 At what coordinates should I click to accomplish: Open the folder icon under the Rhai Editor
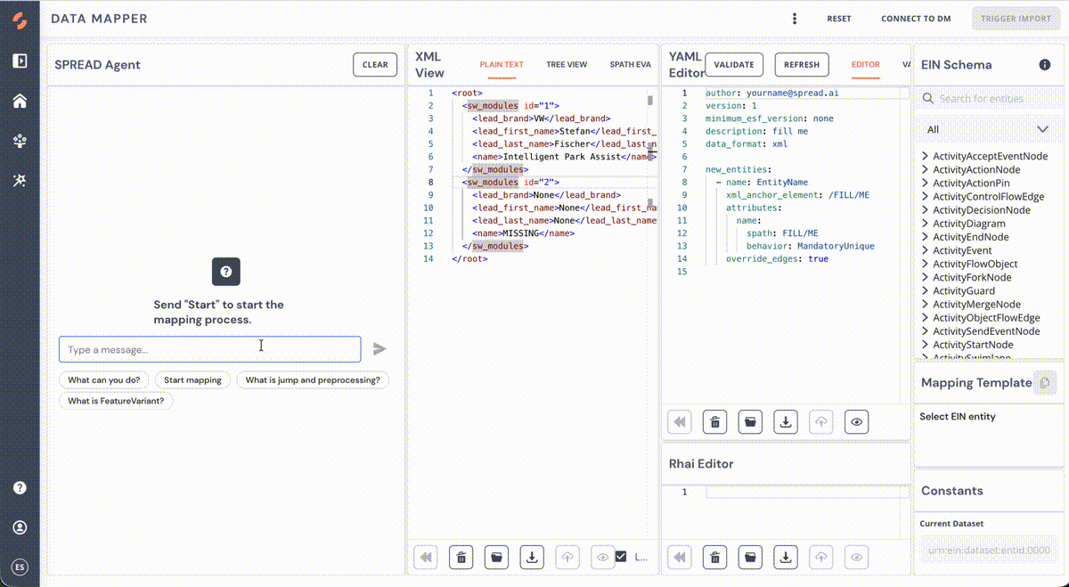[750, 558]
